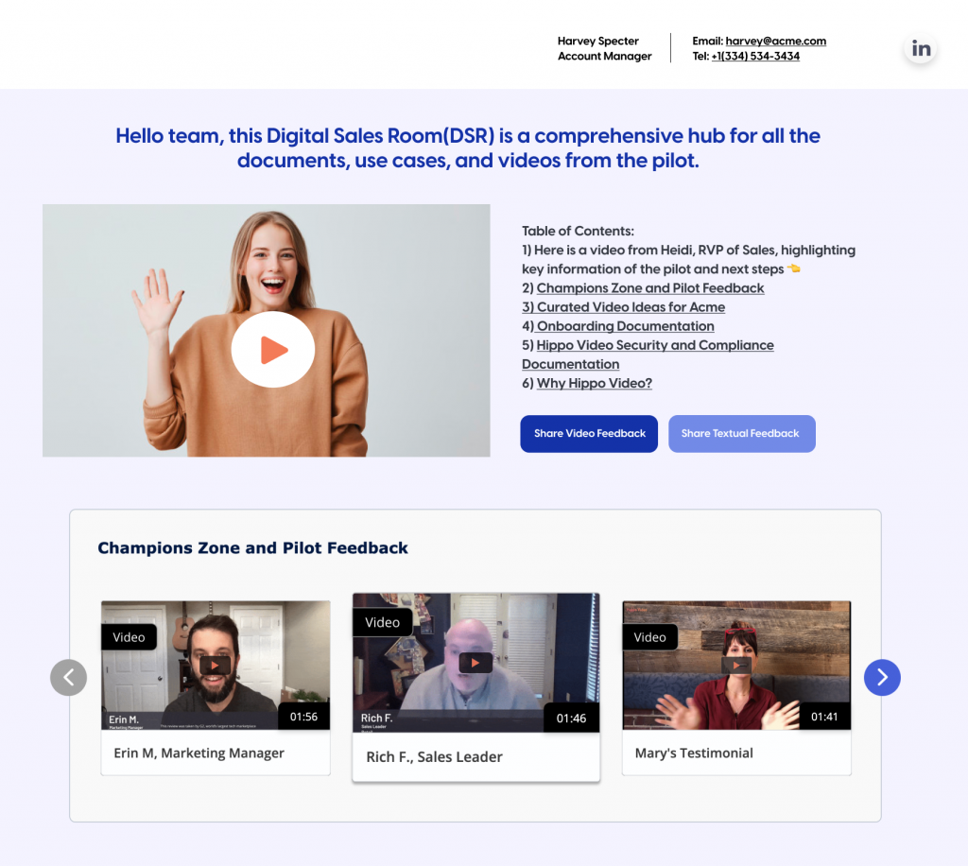Click the 01:46 duration badge
Image resolution: width=968 pixels, height=866 pixels.
[571, 718]
